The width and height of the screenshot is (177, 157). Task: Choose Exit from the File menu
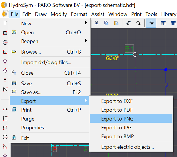point(49,138)
